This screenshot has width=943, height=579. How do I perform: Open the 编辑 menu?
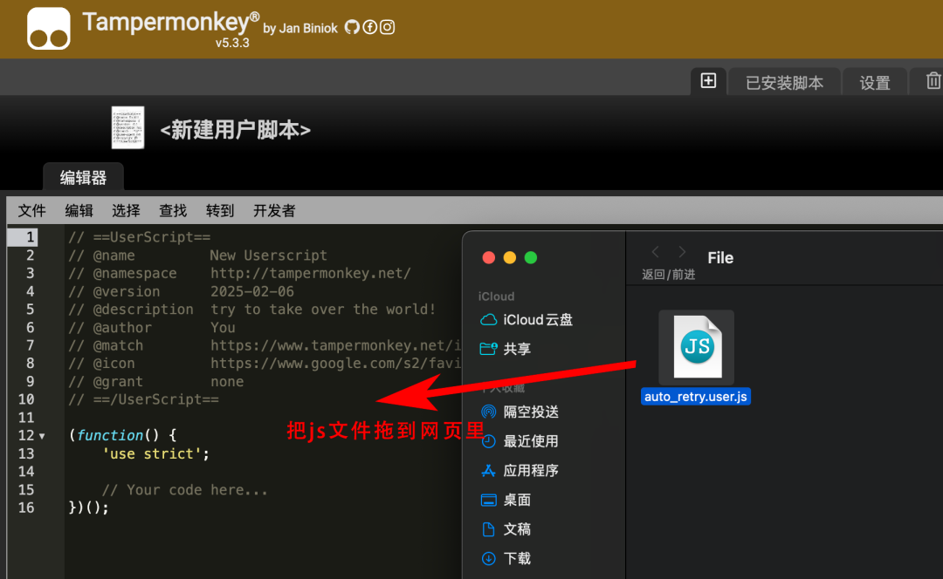point(79,210)
